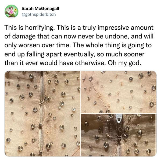Click the phrase "Oh my god."
The width and height of the screenshot is (161, 161).
tap(124, 63)
